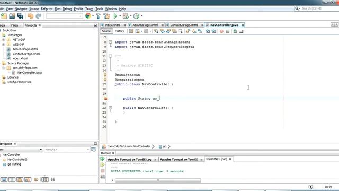Open NavController.java in Projects tree

click(30, 73)
